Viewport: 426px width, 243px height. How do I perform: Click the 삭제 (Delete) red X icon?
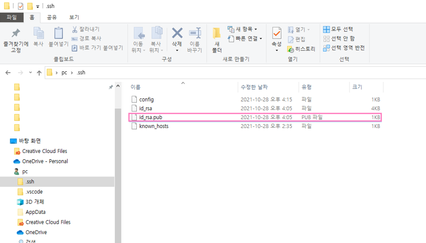(177, 38)
